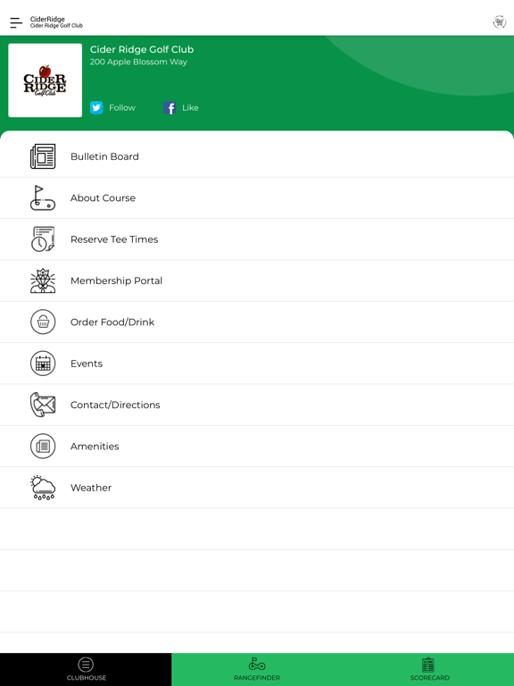Click the Weather cloud icon
This screenshot has width=514, height=686.
tap(43, 488)
